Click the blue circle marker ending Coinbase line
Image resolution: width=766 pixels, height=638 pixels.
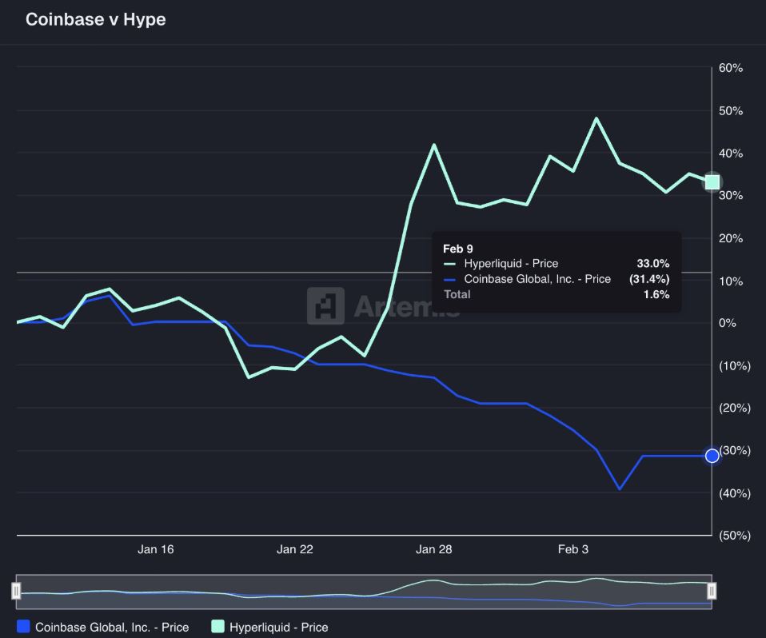712,456
